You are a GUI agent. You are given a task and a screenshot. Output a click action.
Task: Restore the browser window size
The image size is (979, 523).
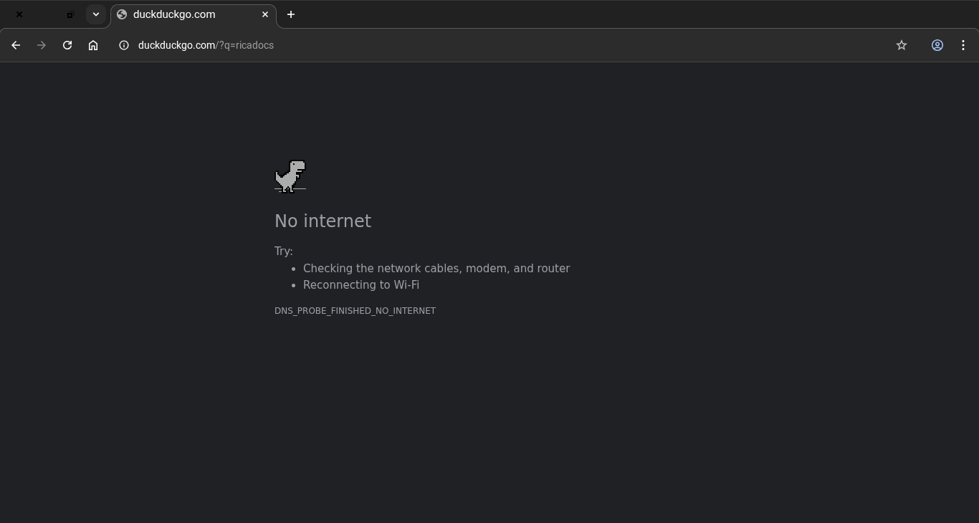(x=70, y=14)
